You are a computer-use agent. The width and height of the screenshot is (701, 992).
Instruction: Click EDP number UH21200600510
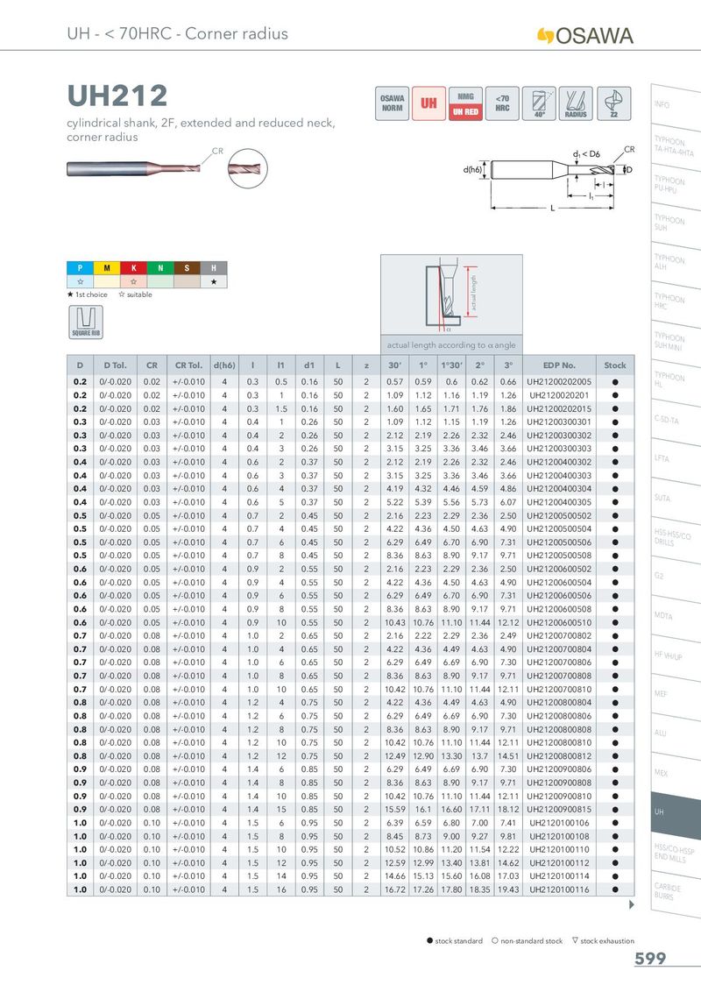click(559, 622)
